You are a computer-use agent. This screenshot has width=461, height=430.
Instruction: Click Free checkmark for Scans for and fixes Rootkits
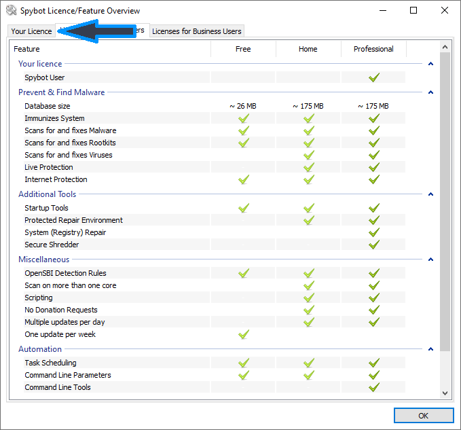[x=244, y=143]
